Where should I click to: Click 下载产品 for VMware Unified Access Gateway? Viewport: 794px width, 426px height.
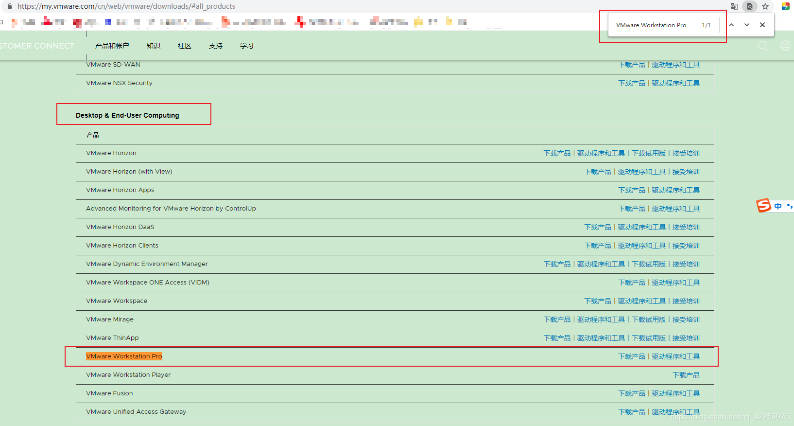click(632, 412)
